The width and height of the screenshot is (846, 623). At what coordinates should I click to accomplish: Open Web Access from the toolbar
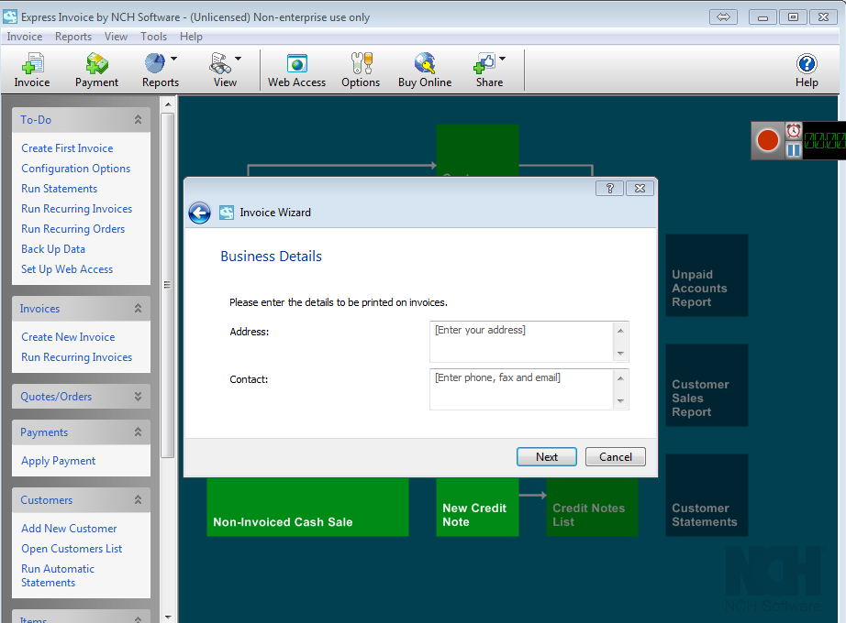pos(296,70)
